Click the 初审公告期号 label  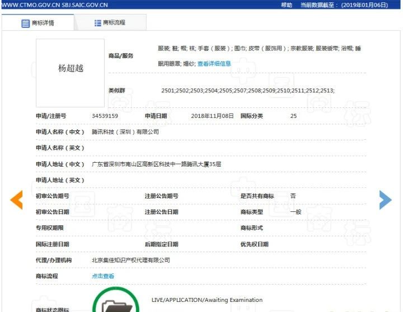53,196
